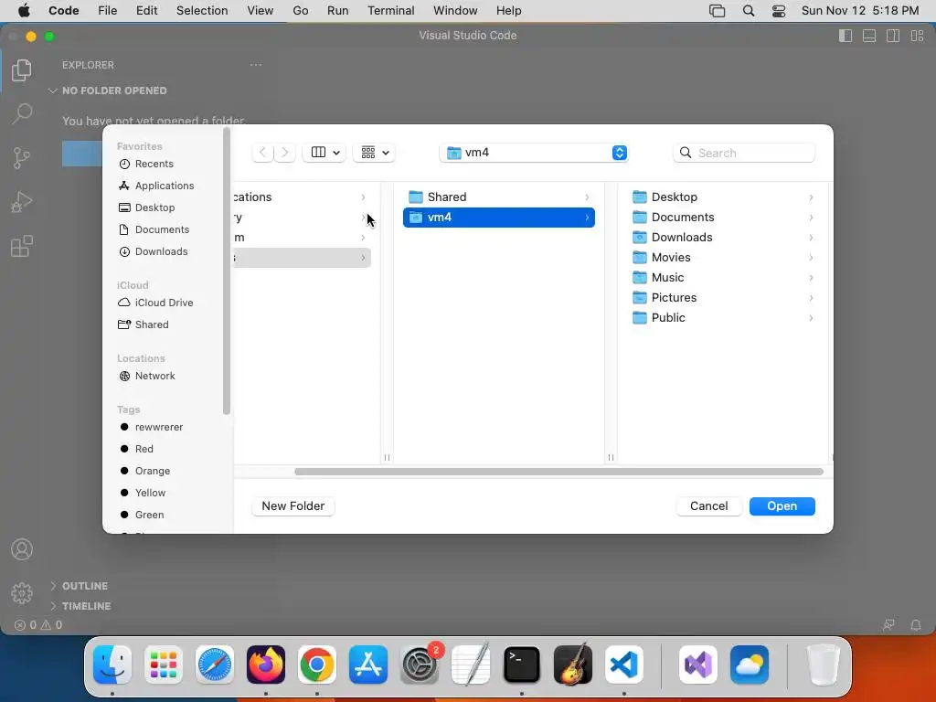Select the Movies folder
The image size is (936, 702).
722,257
